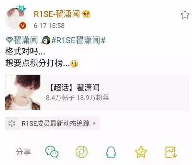This screenshot has width=192, height=165.
Task: Open the red V verification badge
Action: [23, 26]
